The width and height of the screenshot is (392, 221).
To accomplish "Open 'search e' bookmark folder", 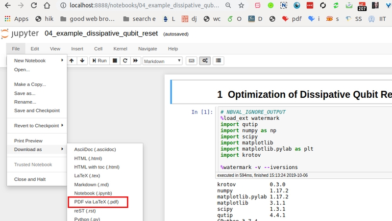I will coord(140,19).
